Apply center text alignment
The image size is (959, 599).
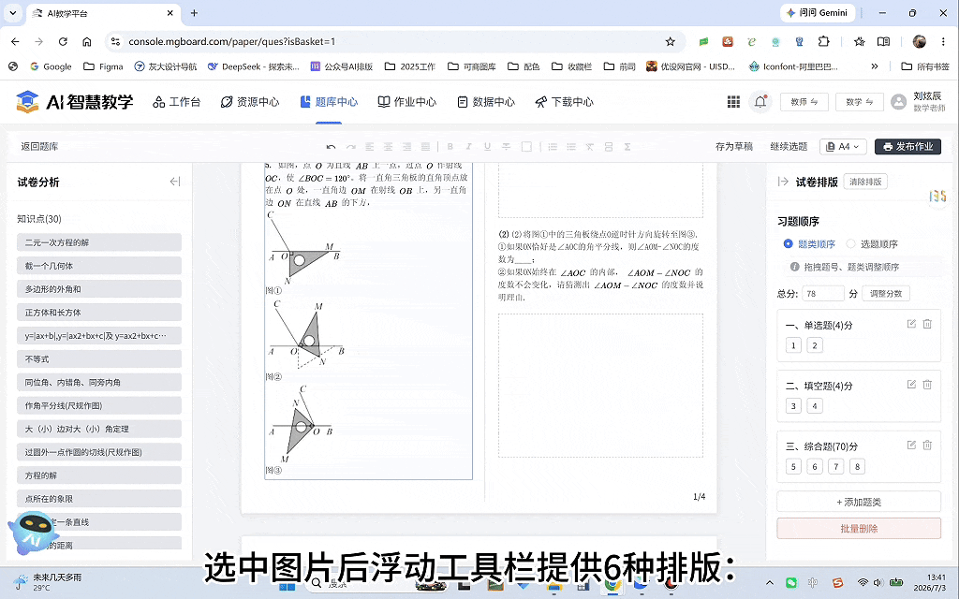389,147
